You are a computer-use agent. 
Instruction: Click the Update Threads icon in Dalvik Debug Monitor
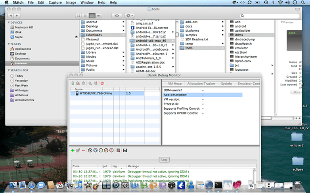point(90,83)
